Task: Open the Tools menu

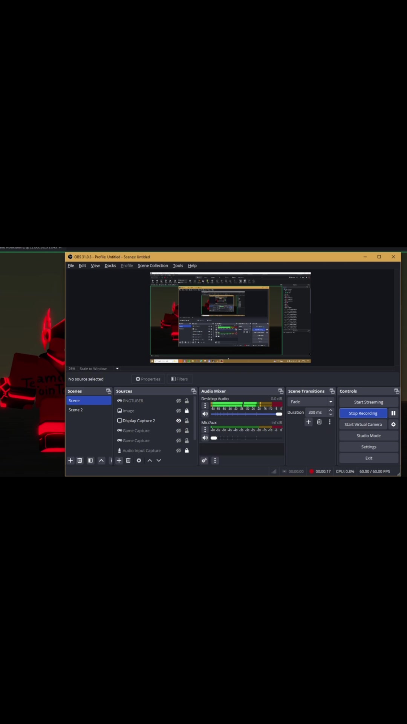Action: pos(178,266)
